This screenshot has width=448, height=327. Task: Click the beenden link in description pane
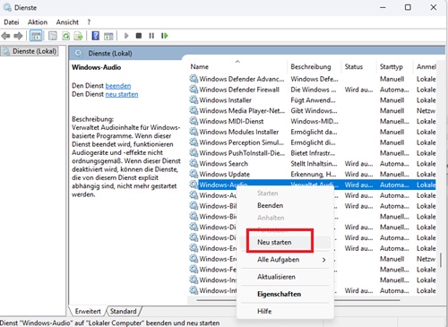[x=118, y=86]
